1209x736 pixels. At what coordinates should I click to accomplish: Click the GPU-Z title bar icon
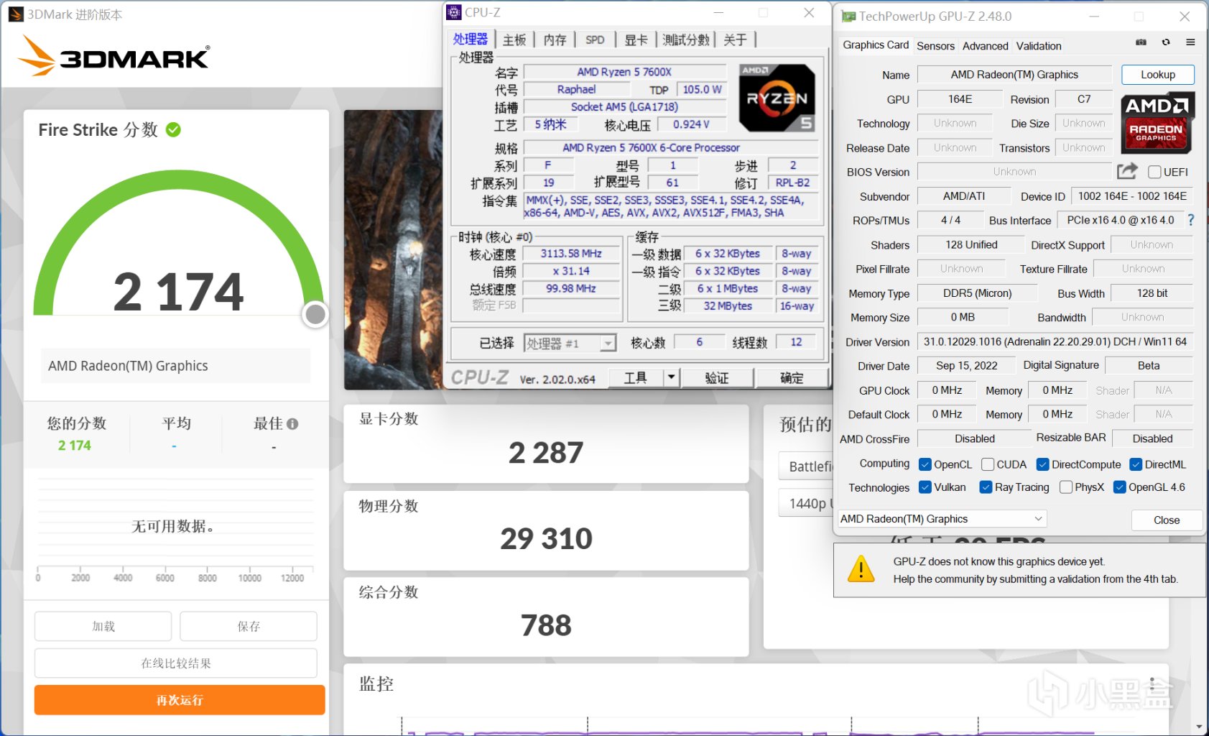(x=848, y=17)
